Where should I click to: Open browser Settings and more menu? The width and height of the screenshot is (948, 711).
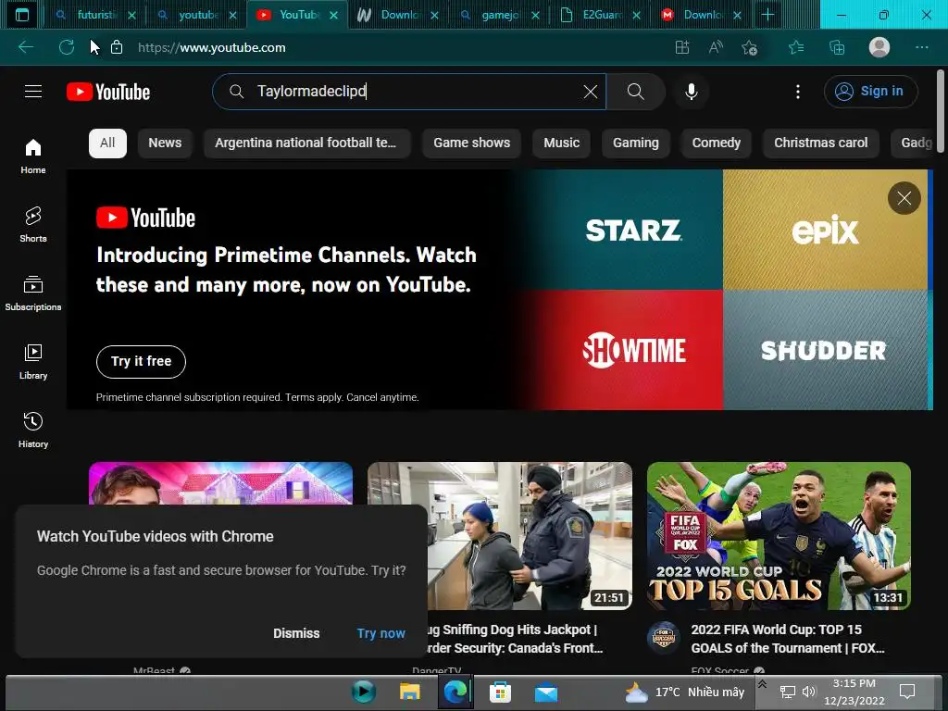921,47
